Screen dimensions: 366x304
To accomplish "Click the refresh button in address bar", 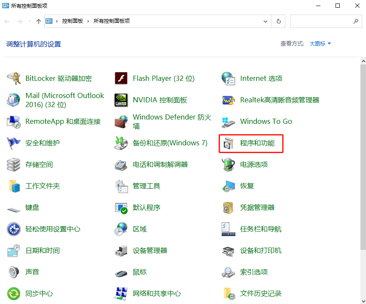I will [x=278, y=21].
